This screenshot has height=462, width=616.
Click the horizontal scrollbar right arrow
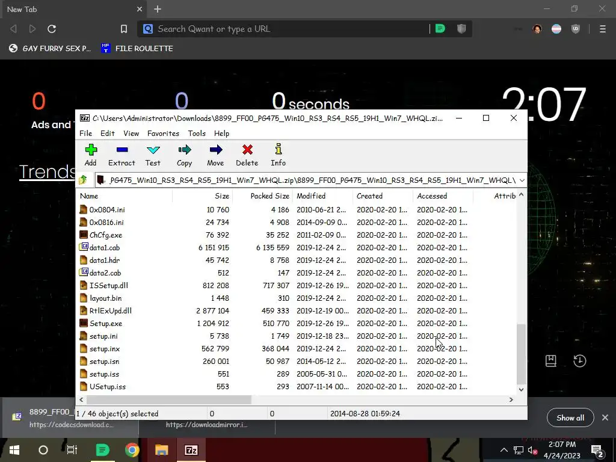(x=511, y=399)
